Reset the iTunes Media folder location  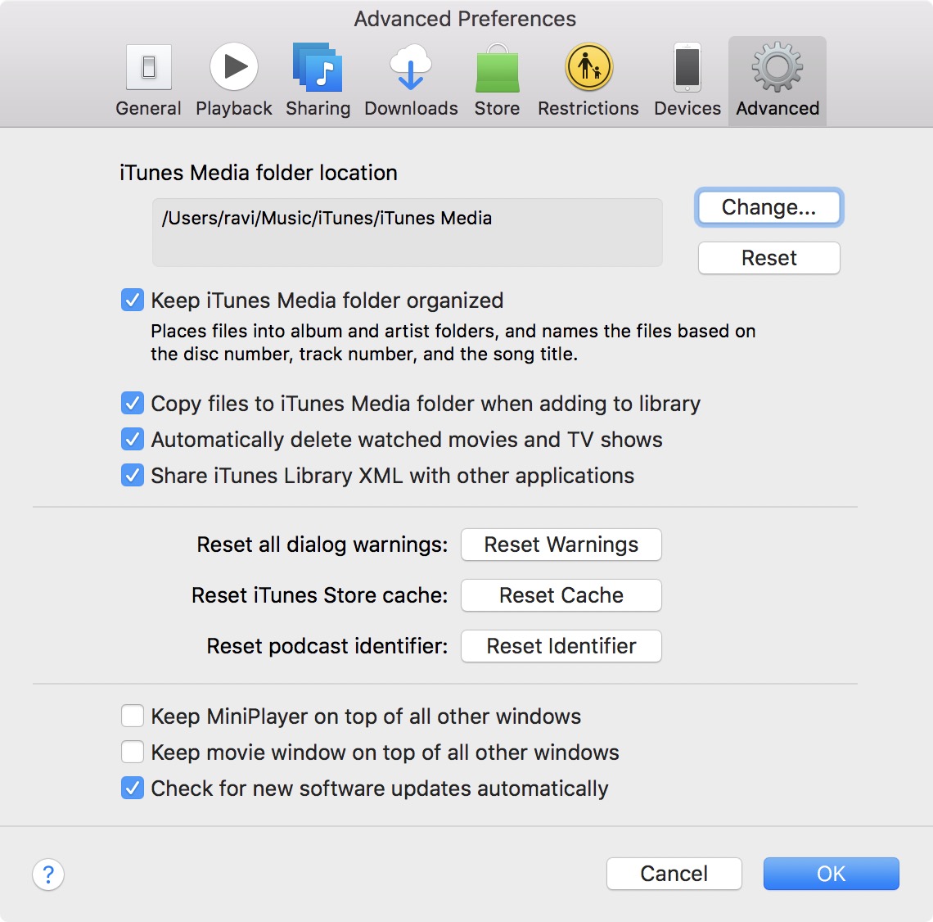point(768,258)
